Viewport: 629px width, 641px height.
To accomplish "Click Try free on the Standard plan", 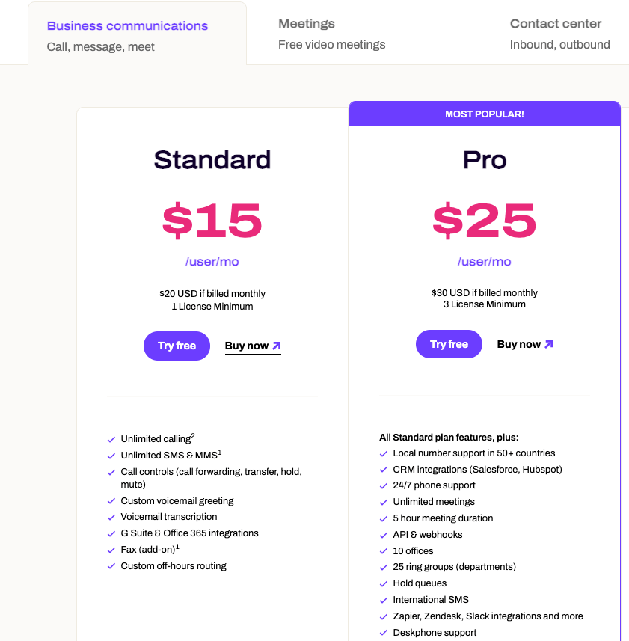I will tap(177, 346).
